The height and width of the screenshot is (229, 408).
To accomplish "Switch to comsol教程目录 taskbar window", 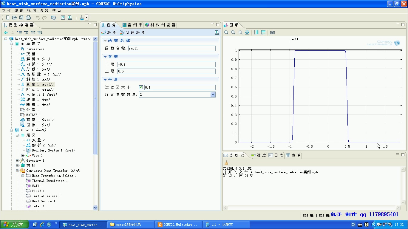I will pyautogui.click(x=131, y=225).
